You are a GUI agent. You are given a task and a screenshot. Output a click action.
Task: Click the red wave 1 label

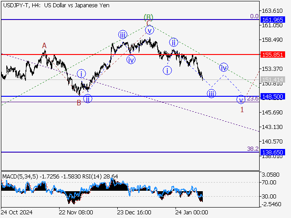pyautogui.click(x=242, y=110)
